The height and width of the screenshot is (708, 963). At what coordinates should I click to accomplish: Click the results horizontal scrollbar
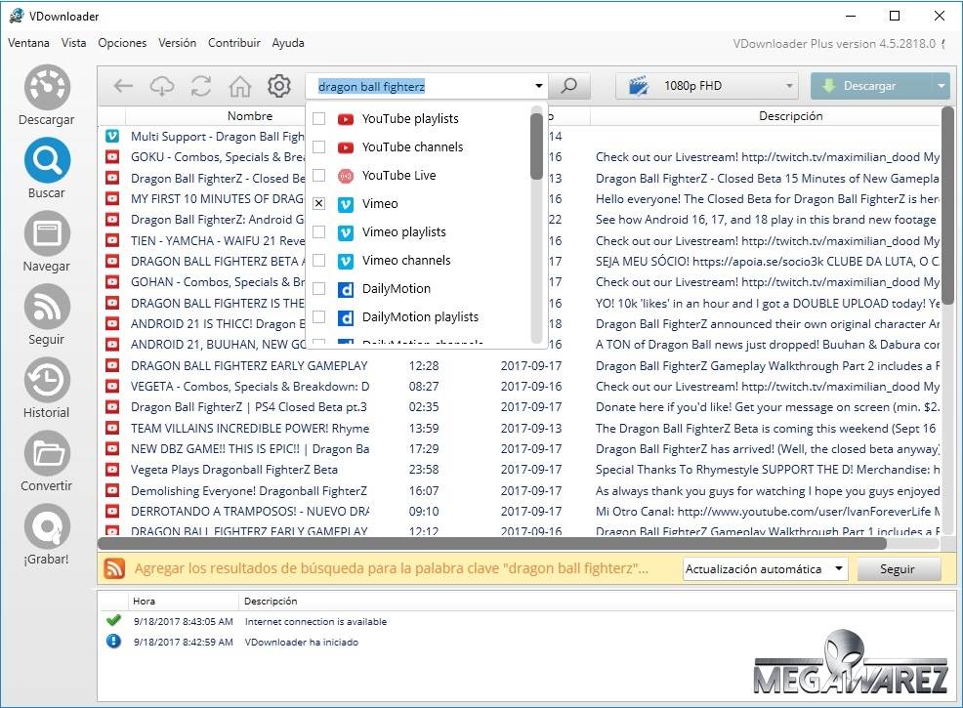coord(492,543)
